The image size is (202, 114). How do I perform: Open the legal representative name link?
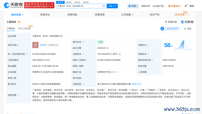click(x=43, y=45)
